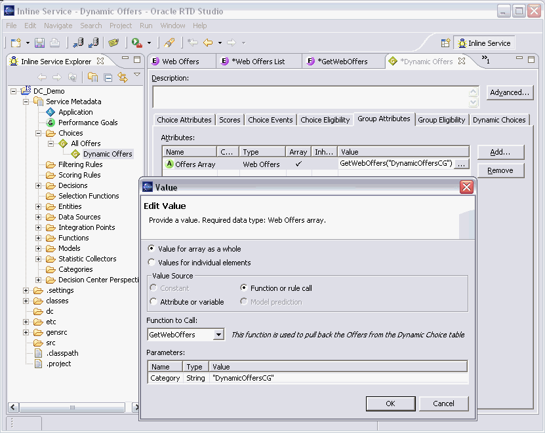Viewport: 545px width, 433px height.
Task: Click the second server download toolbar icon
Action: click(x=94, y=43)
